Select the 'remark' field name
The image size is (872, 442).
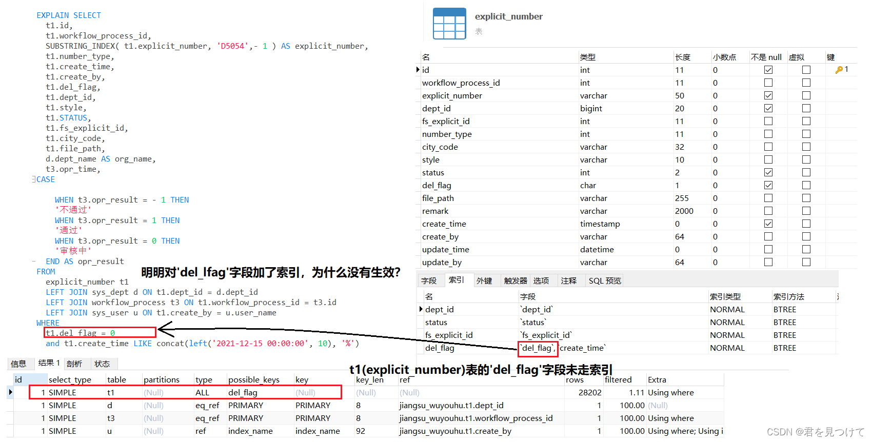click(x=435, y=211)
